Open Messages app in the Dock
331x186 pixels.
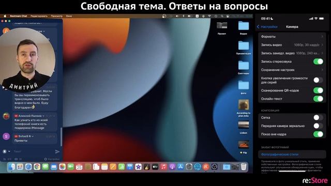[46, 167]
